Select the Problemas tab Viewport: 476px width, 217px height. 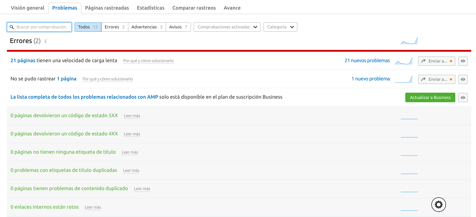(65, 8)
